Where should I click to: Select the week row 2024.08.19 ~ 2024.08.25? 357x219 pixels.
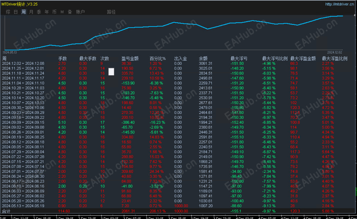coord(178,137)
